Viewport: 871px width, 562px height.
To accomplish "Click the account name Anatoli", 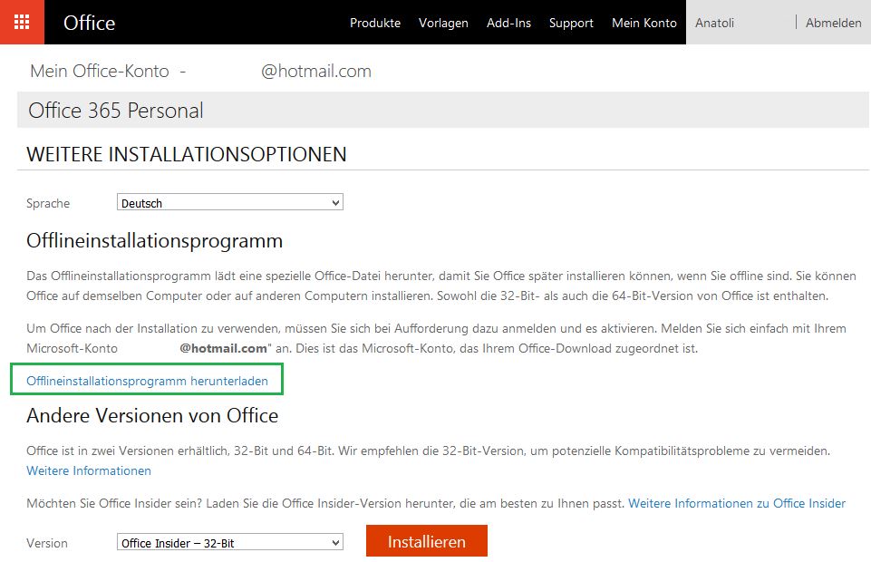I will 714,22.
